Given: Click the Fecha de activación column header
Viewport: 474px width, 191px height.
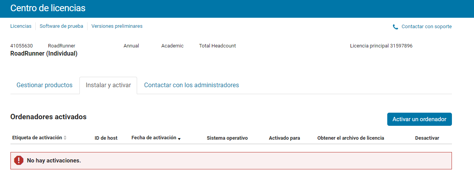Looking at the screenshot, I should coord(154,138).
